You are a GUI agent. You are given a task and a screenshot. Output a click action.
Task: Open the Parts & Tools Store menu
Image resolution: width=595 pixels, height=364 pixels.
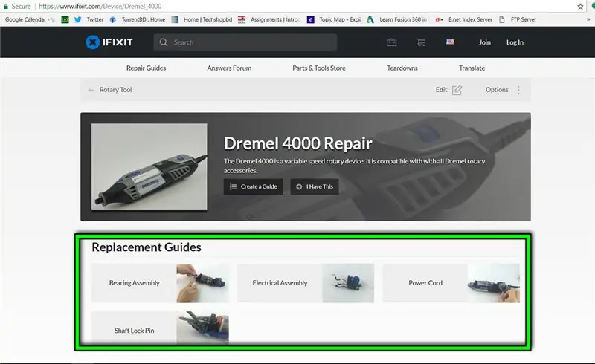click(x=319, y=68)
